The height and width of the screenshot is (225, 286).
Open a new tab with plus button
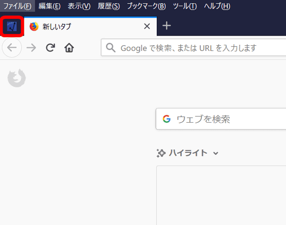click(166, 25)
